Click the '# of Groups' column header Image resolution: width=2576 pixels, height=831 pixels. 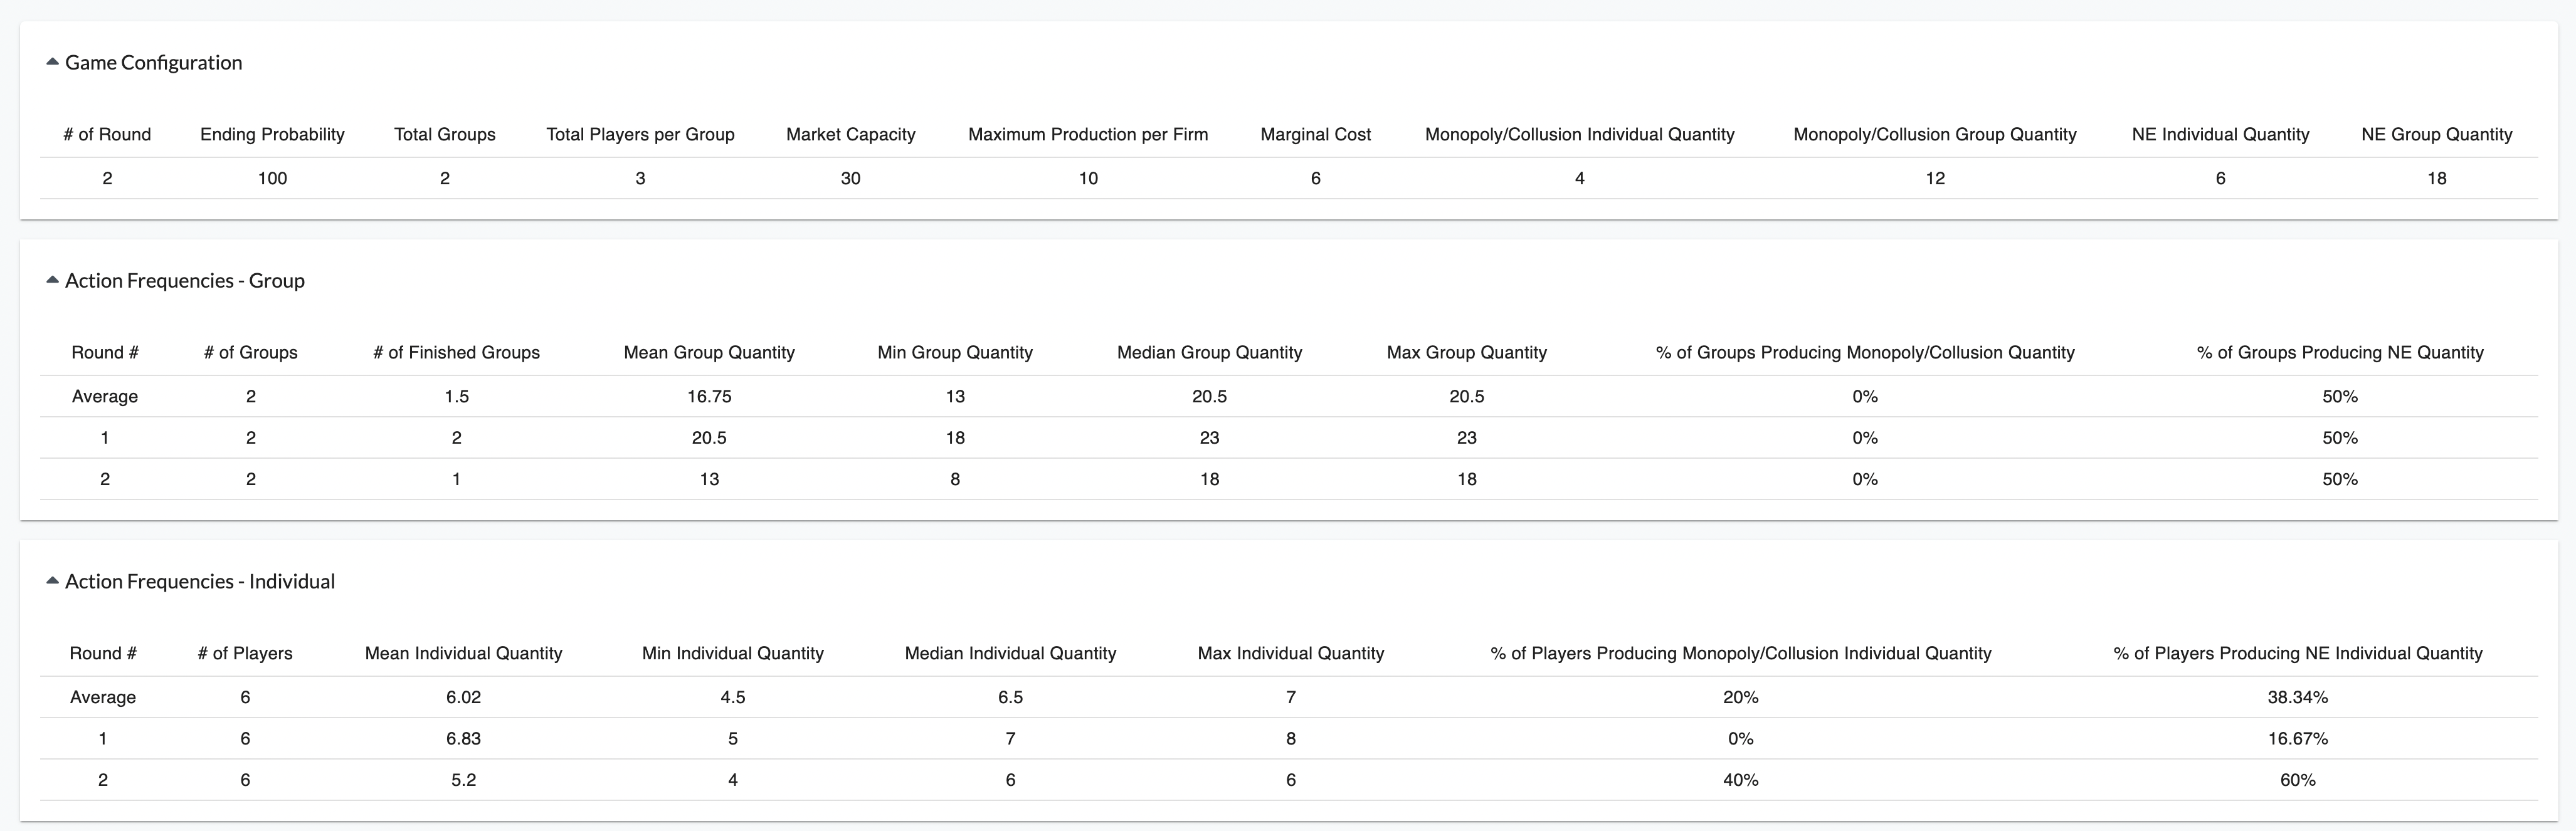251,352
